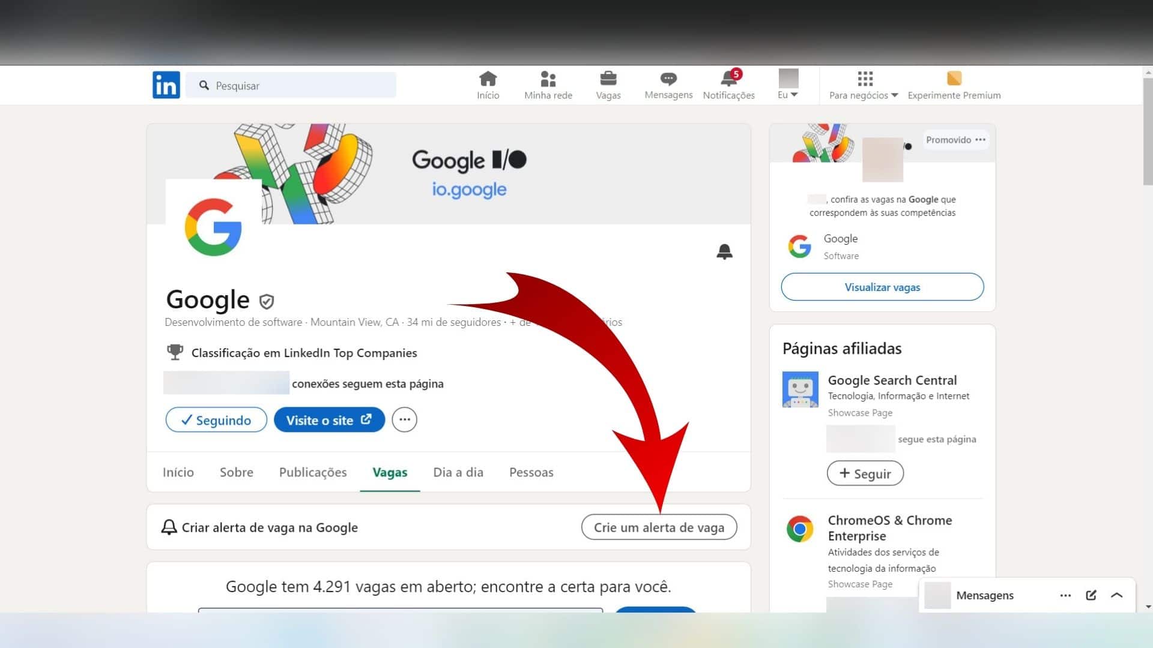Click the Visualizar vagas button
This screenshot has height=648, width=1153.
coord(882,287)
